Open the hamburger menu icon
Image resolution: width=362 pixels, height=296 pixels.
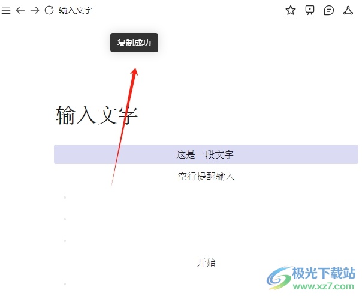[x=6, y=10]
